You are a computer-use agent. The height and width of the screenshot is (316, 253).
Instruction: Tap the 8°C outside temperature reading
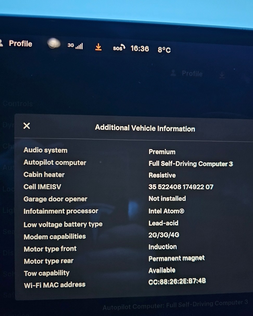click(x=164, y=50)
